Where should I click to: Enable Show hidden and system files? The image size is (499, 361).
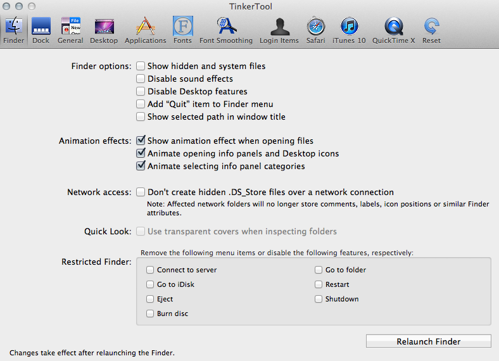[x=141, y=66]
